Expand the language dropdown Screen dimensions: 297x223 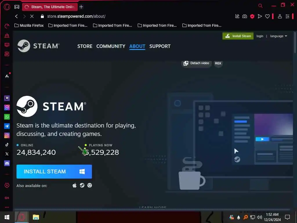pyautogui.click(x=278, y=36)
